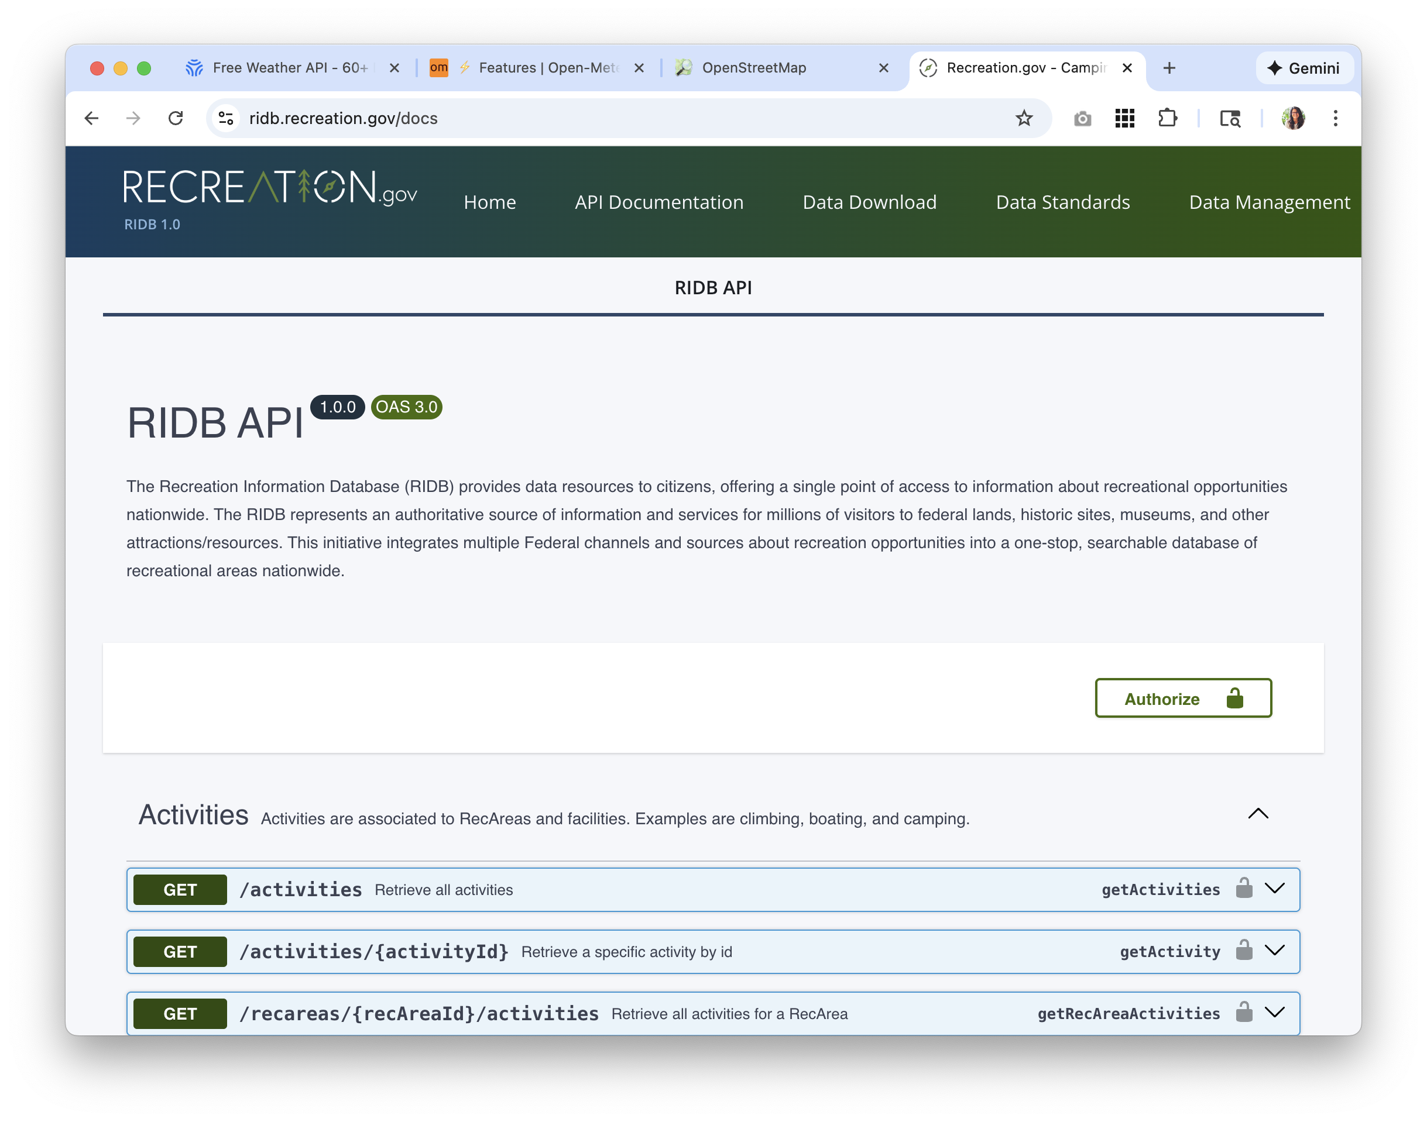Click the lock icon beside getRecAreaActivities
Image resolution: width=1427 pixels, height=1122 pixels.
[x=1244, y=1012]
